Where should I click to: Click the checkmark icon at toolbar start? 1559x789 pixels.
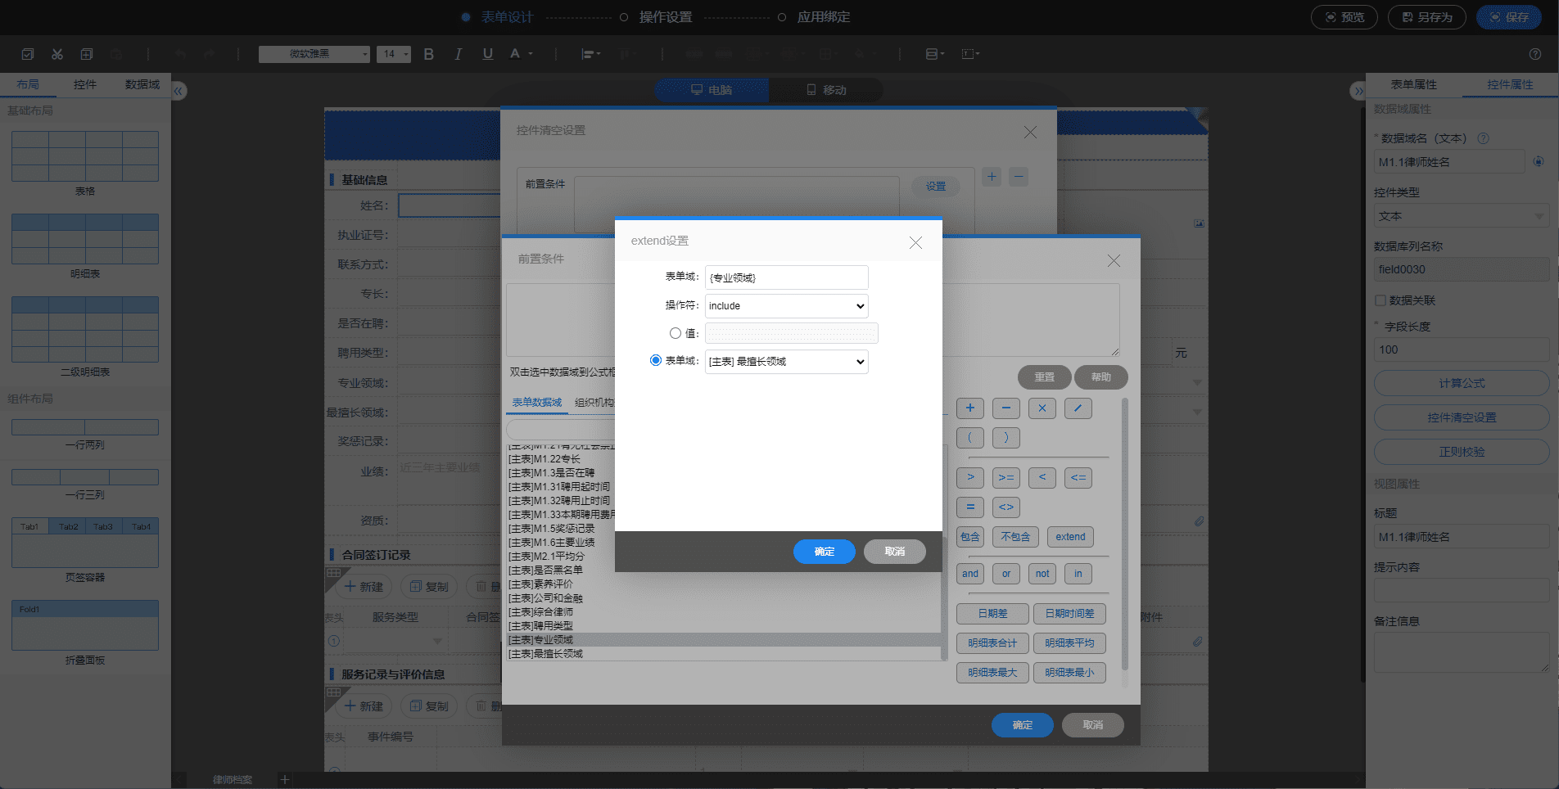click(x=28, y=54)
